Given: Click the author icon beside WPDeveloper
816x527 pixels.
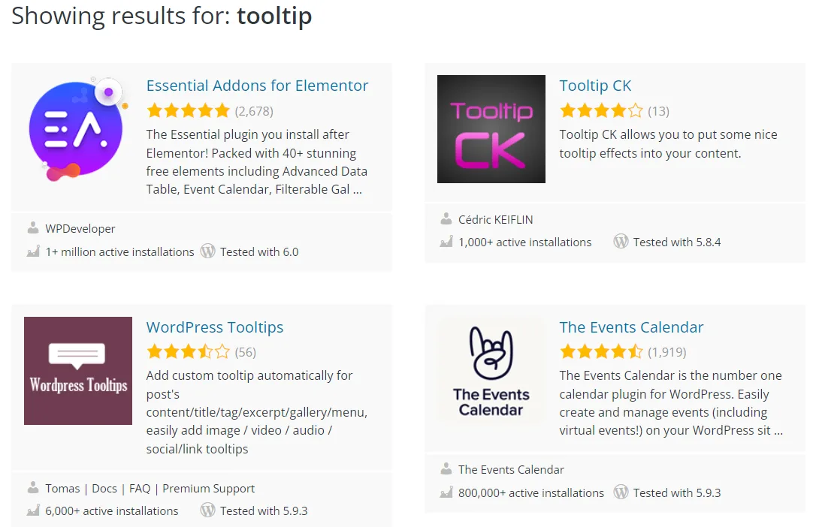Looking at the screenshot, I should coord(33,227).
